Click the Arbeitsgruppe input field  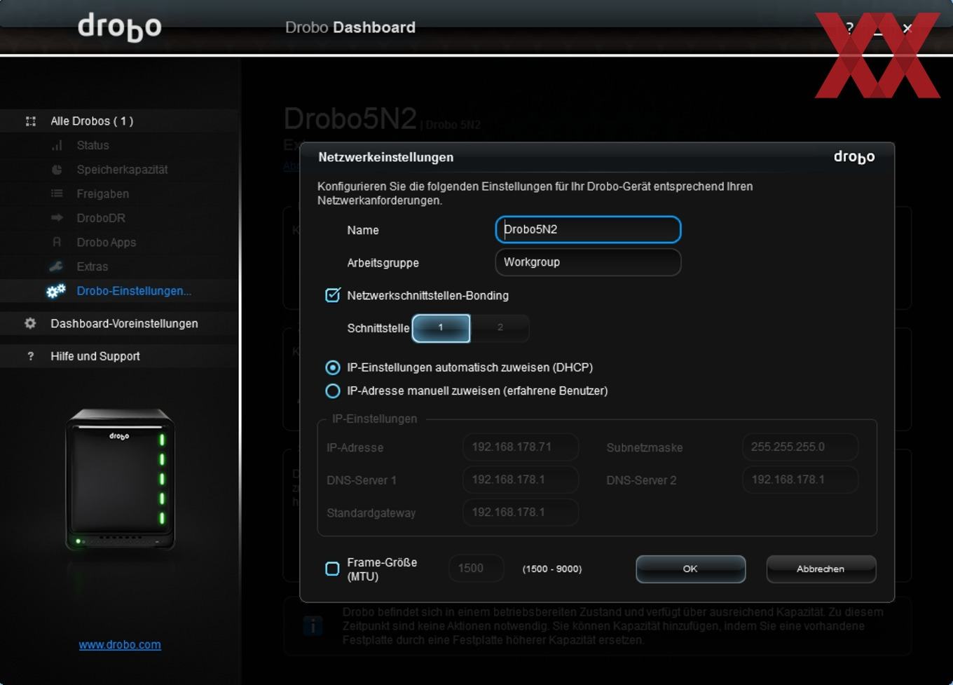click(588, 262)
